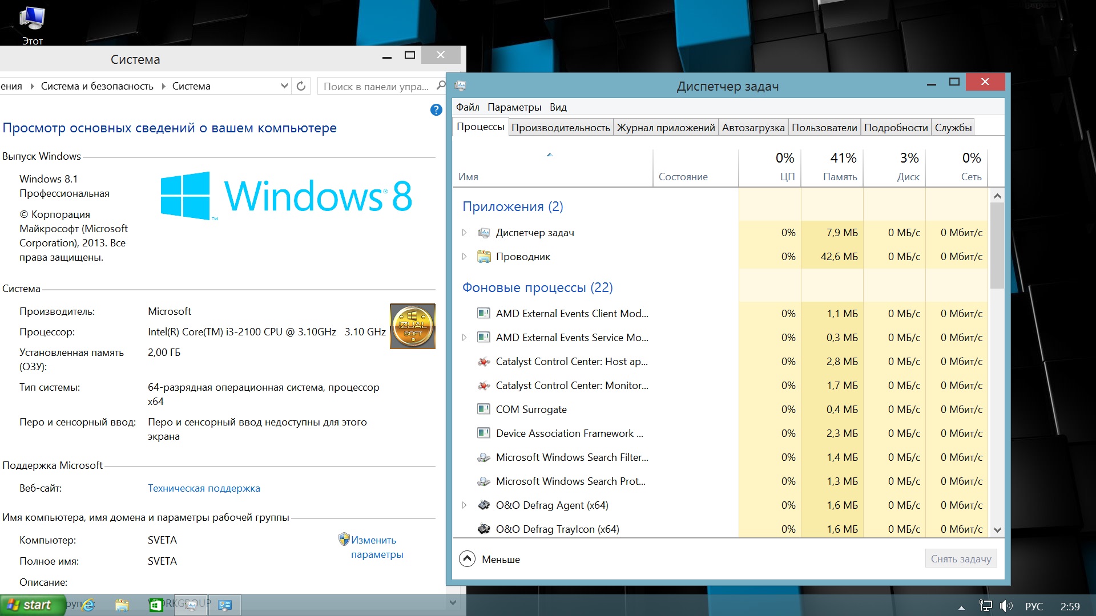Open the Параметры menu
The height and width of the screenshot is (616, 1096).
[x=514, y=107]
